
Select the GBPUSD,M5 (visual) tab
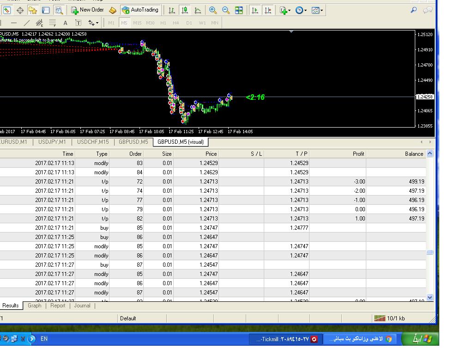point(181,142)
